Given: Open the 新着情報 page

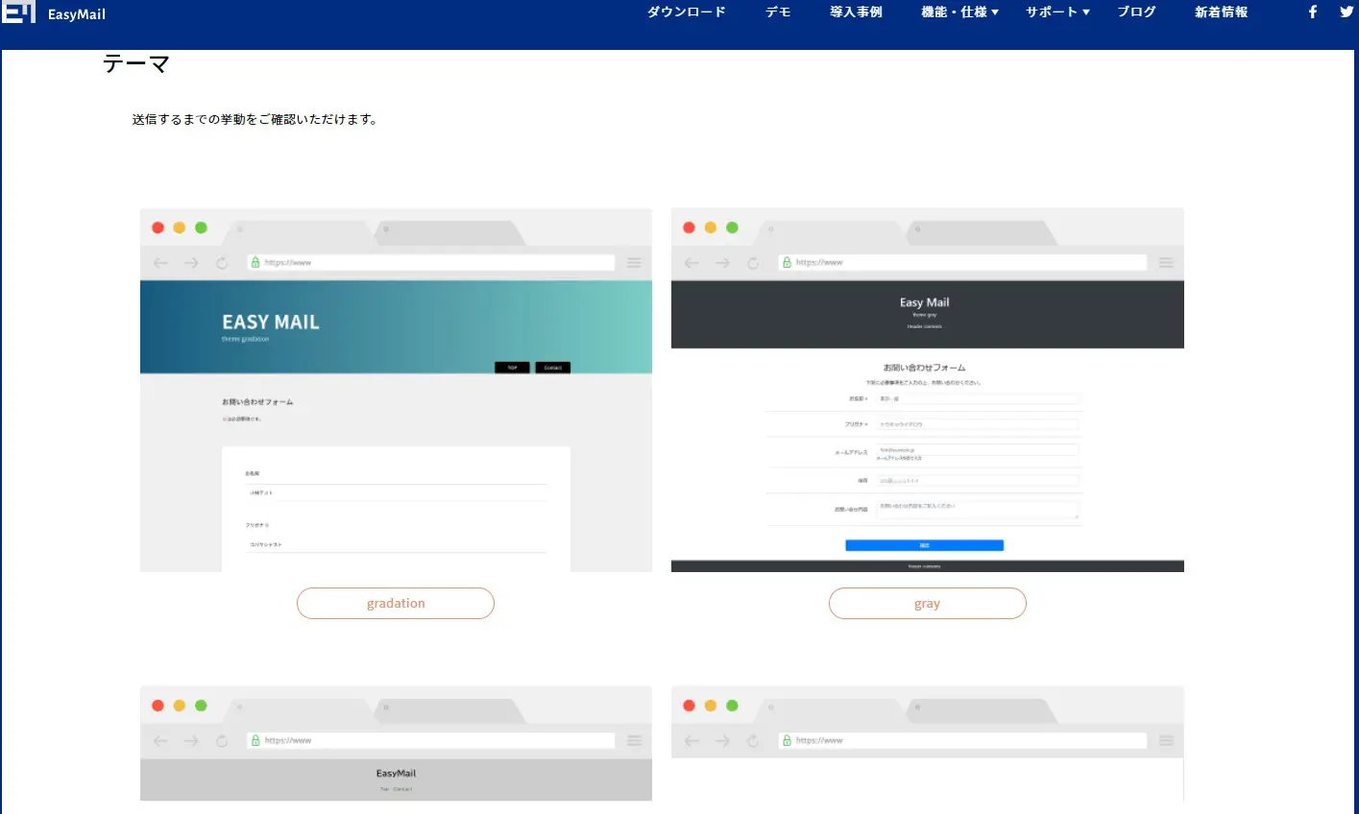Looking at the screenshot, I should point(1220,12).
